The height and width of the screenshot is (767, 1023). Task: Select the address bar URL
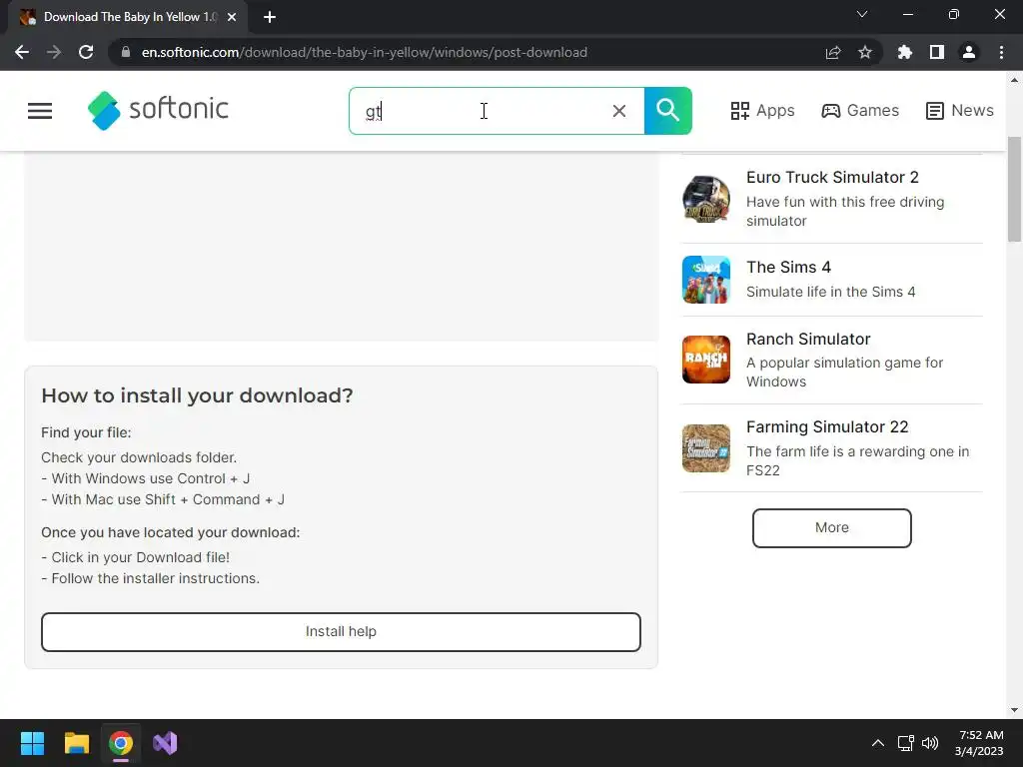[x=364, y=52]
